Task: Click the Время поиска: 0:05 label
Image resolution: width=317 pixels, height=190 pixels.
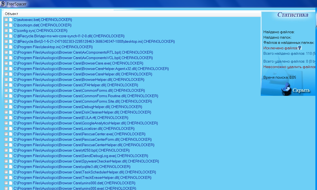Action: coord(279,77)
